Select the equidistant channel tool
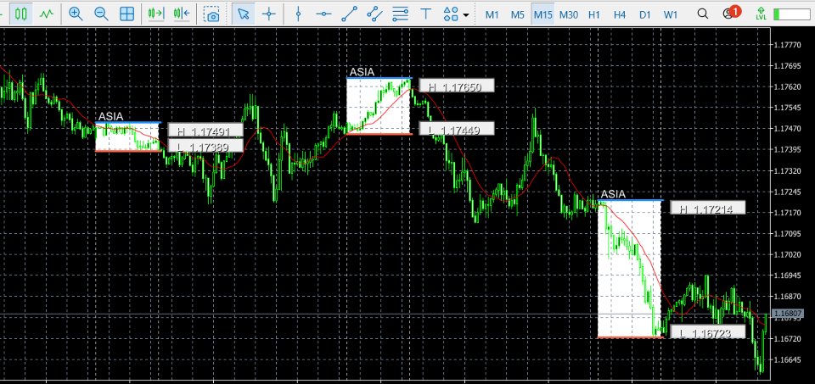 [374, 14]
